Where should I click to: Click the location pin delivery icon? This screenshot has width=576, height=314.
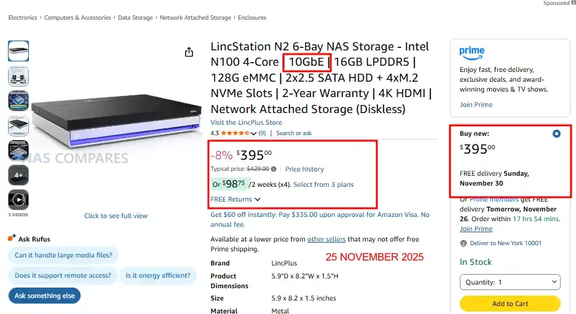[464, 243]
